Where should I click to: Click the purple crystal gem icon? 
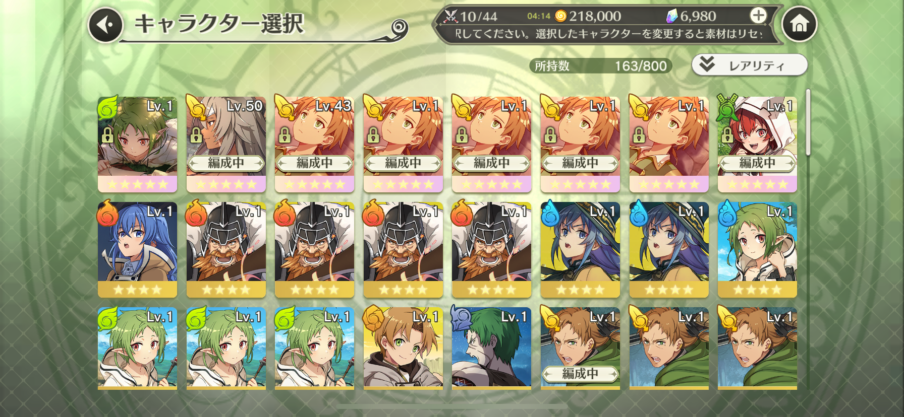click(672, 16)
